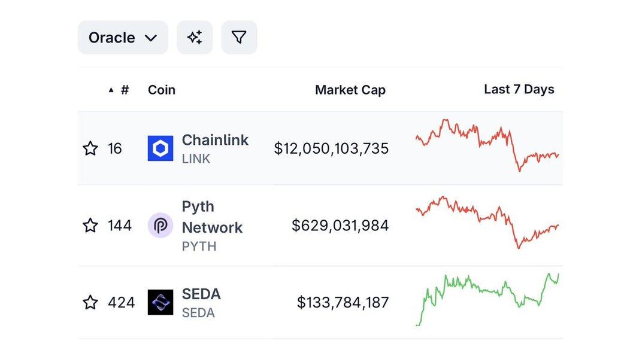Image resolution: width=618 pixels, height=344 pixels.
Task: Click the SEDA logo icon
Action: tap(160, 303)
